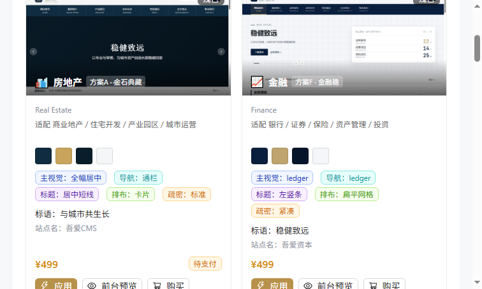Click the vertical scrollbar thumb

(x=477, y=48)
